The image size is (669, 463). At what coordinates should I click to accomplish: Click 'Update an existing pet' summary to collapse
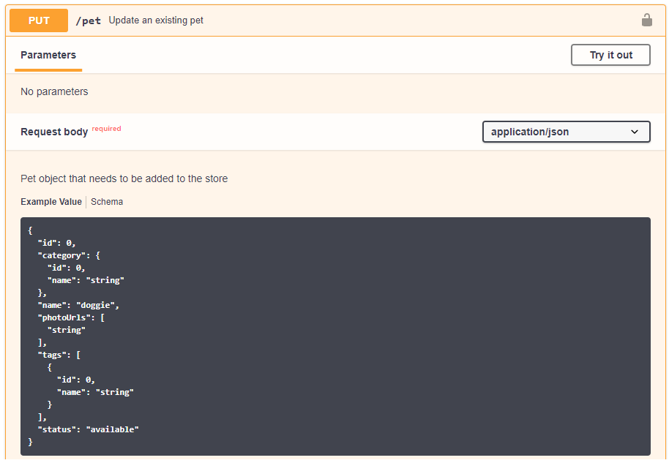156,20
